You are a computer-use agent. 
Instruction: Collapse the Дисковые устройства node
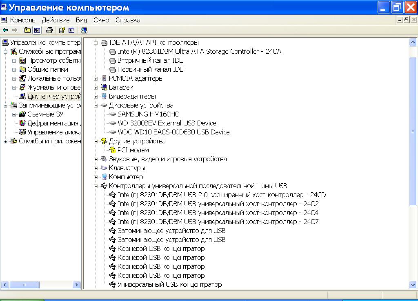[x=96, y=105]
